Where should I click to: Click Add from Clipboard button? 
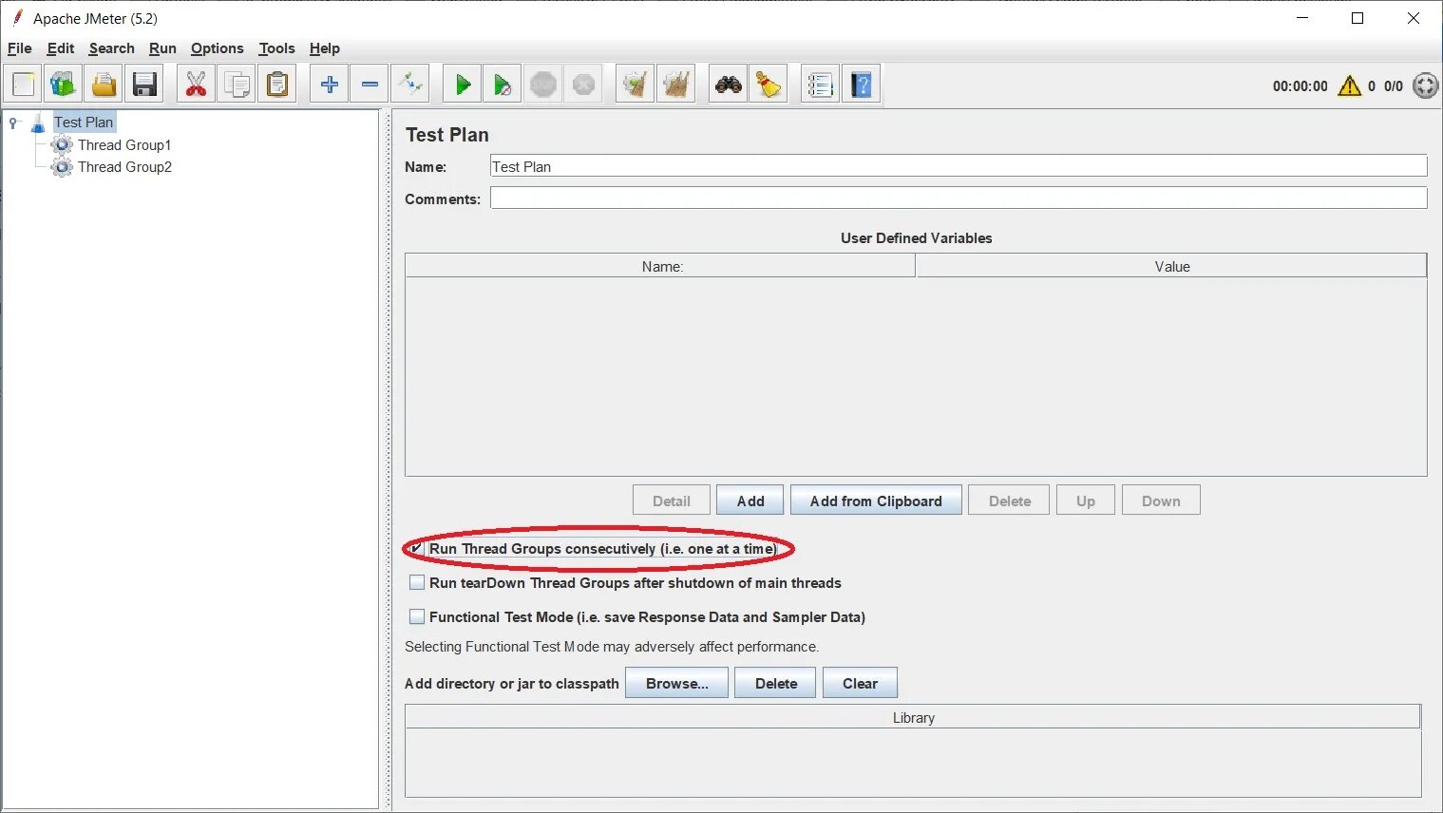tap(876, 501)
